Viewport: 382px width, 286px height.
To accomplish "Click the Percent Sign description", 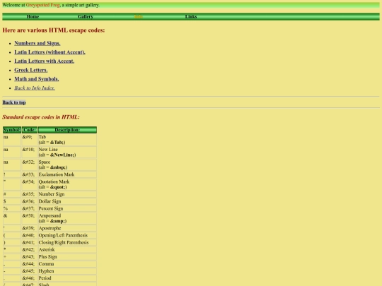I will click(x=67, y=208).
